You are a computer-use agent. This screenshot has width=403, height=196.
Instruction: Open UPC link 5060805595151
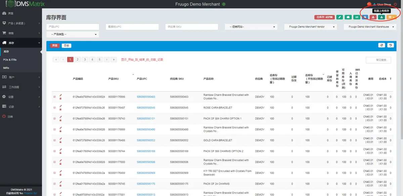[146, 119]
